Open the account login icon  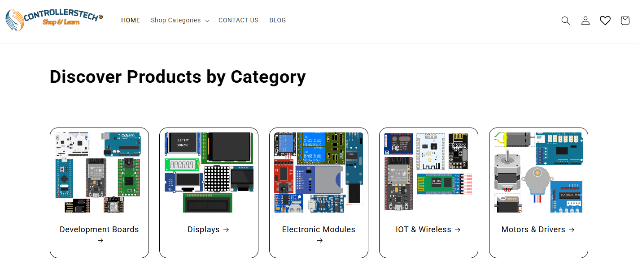pyautogui.click(x=585, y=21)
